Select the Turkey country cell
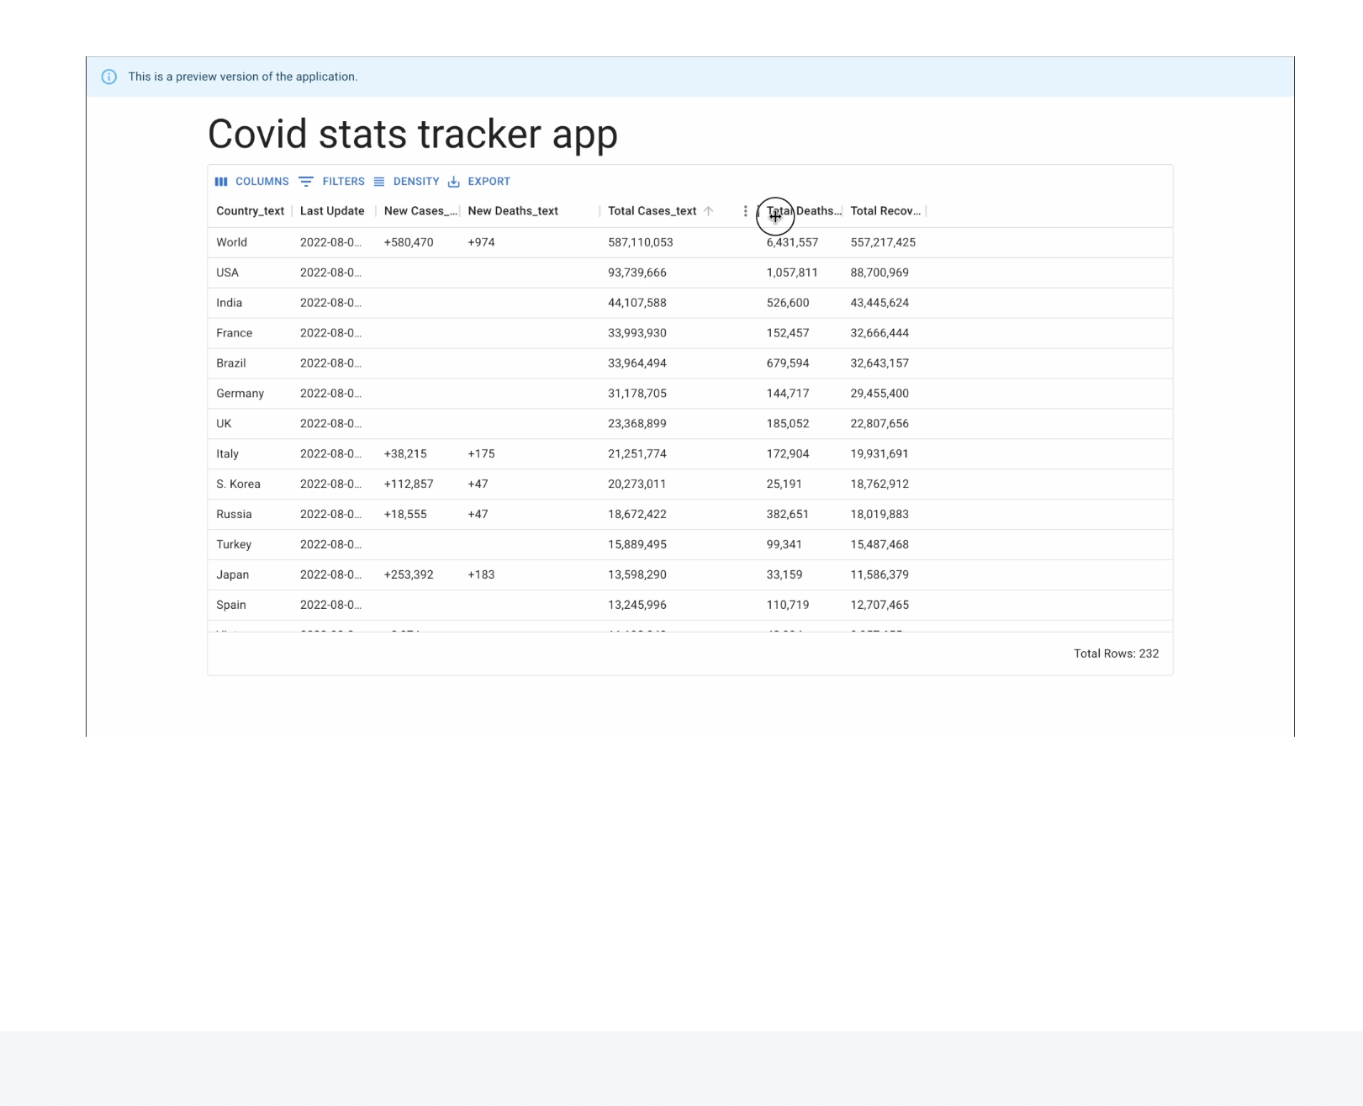The height and width of the screenshot is (1106, 1363). click(x=234, y=545)
